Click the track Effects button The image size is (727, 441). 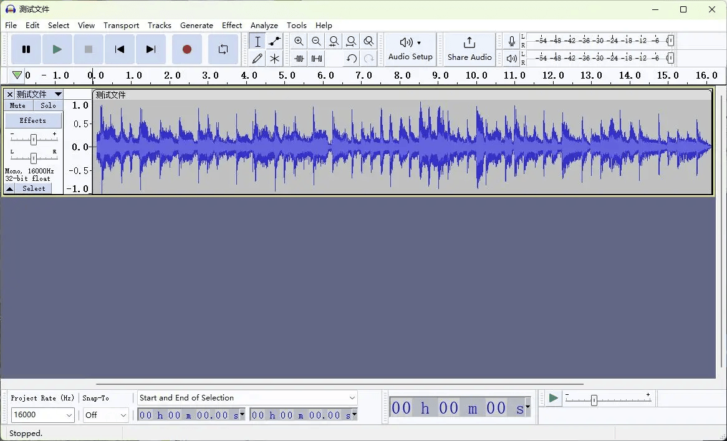click(33, 120)
